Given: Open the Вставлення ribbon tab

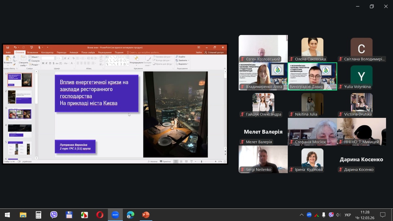Looking at the screenshot, I should pos(33,52).
